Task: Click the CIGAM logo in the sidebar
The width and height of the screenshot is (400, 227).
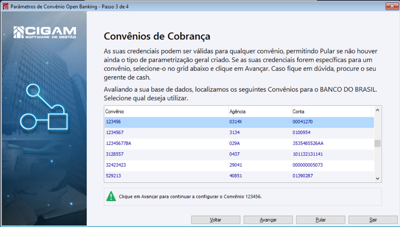Action: pos(45,32)
